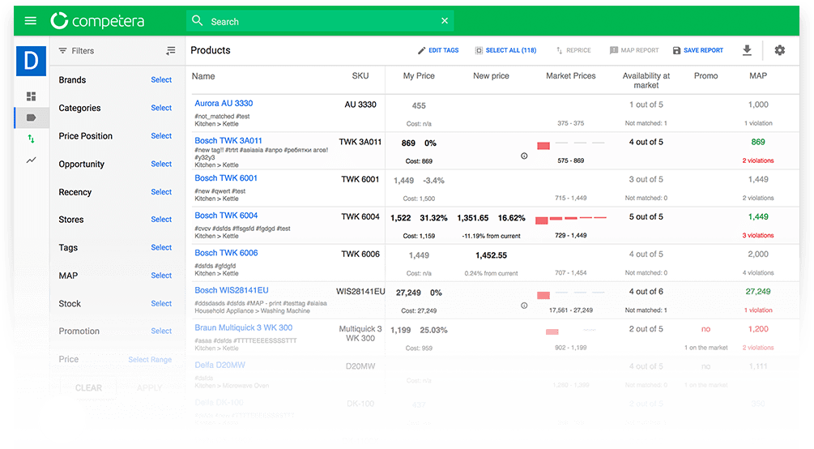Choose Price filter Select Range
Screen dimensions: 814x449
tap(150, 360)
